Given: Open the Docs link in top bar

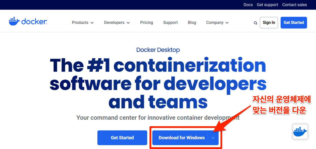Looking at the screenshot, I should [x=248, y=5].
